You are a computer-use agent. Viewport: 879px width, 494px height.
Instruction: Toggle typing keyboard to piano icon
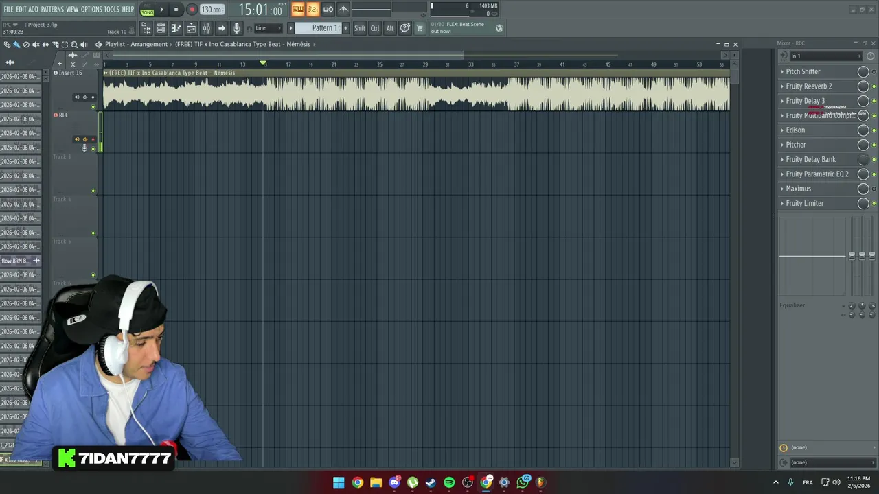tap(297, 9)
